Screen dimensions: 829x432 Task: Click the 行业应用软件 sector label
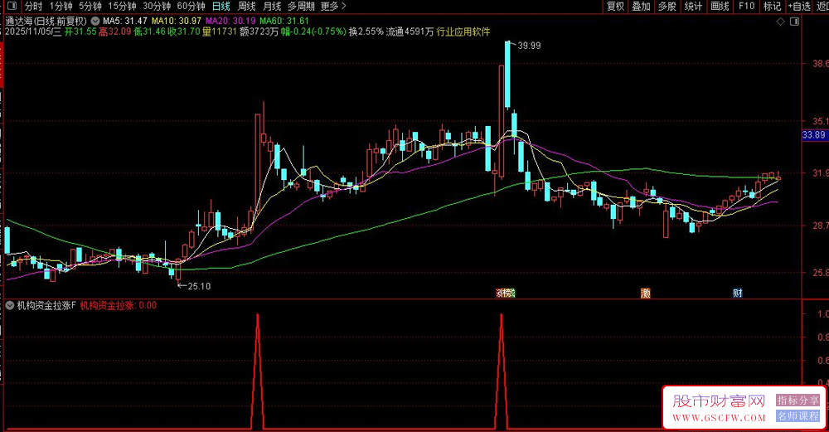click(463, 32)
